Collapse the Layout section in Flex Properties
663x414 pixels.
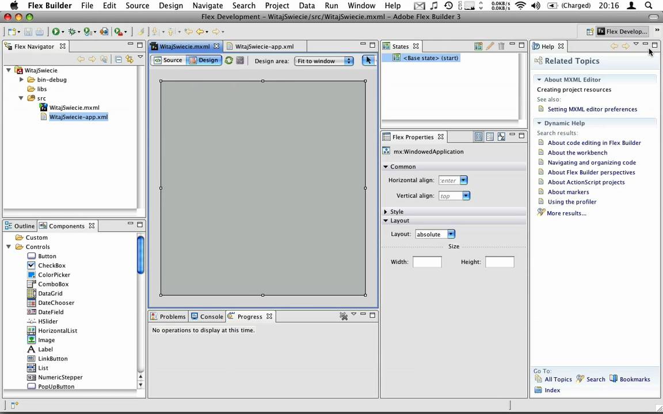point(386,221)
